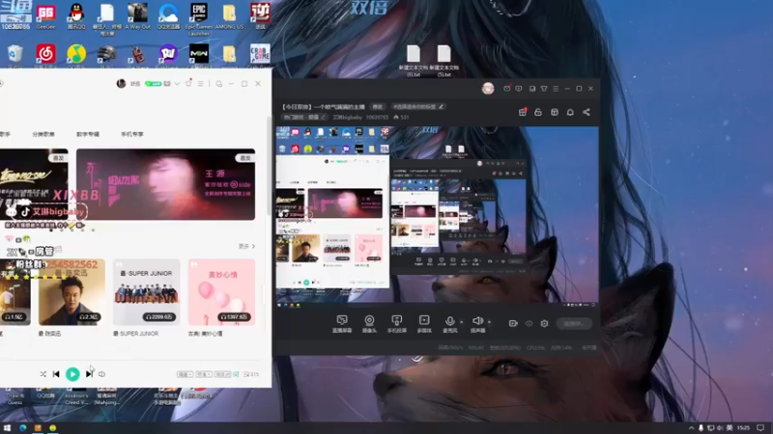Add a 多媒体 media source
This screenshot has width=773, height=434.
tap(424, 324)
